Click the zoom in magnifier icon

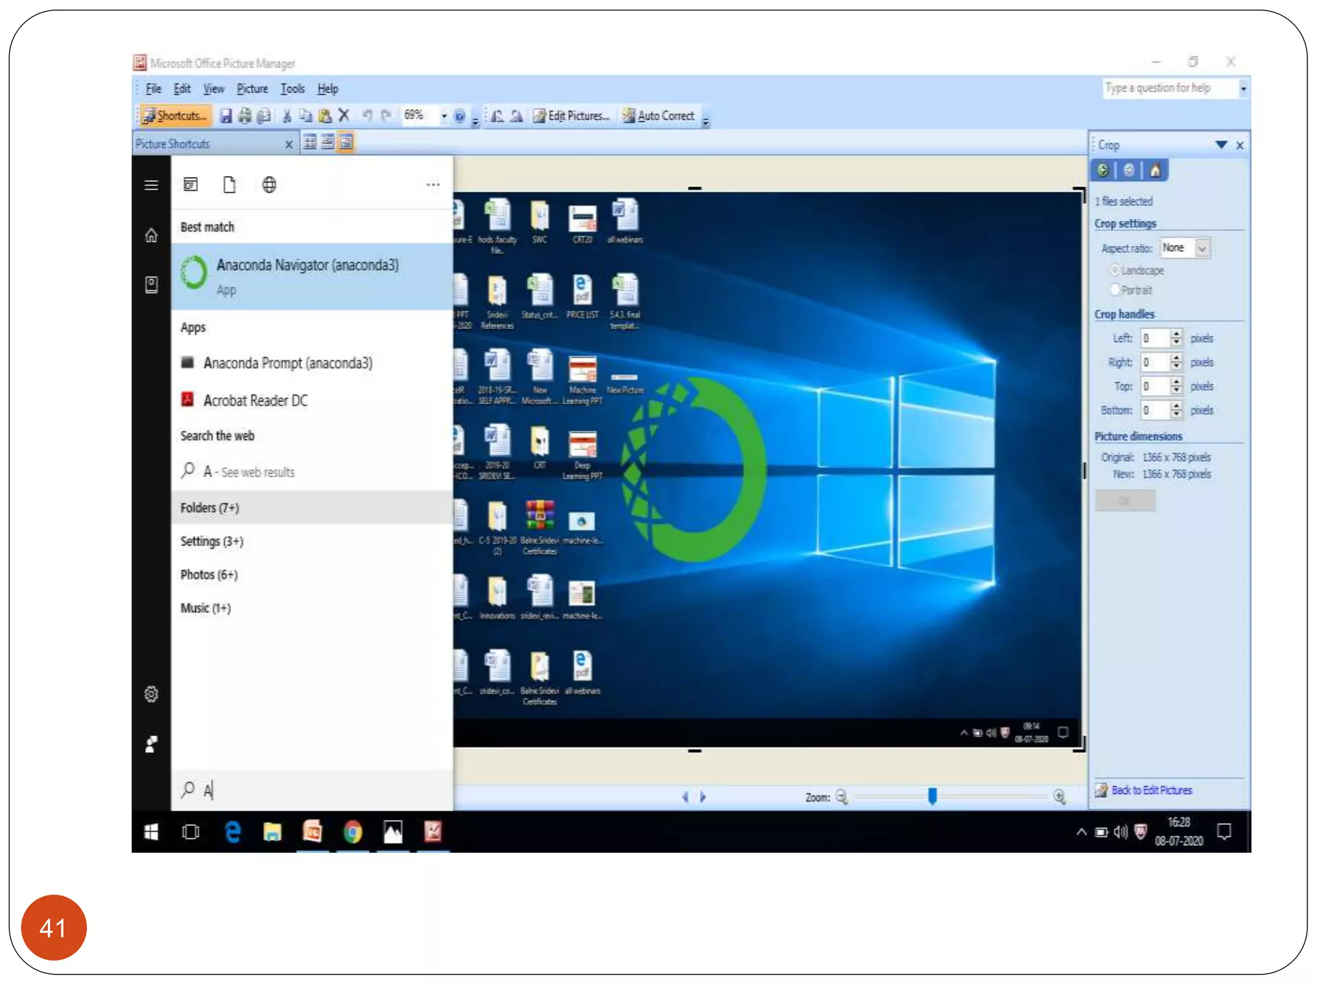(x=1060, y=797)
